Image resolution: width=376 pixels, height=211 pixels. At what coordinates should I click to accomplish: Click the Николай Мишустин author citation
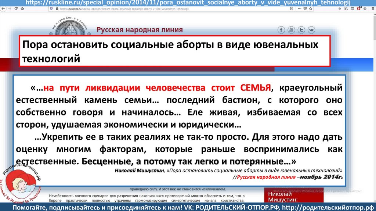click(x=140, y=171)
